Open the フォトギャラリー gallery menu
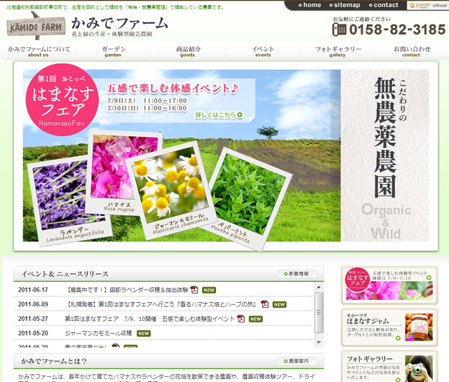 tap(337, 51)
